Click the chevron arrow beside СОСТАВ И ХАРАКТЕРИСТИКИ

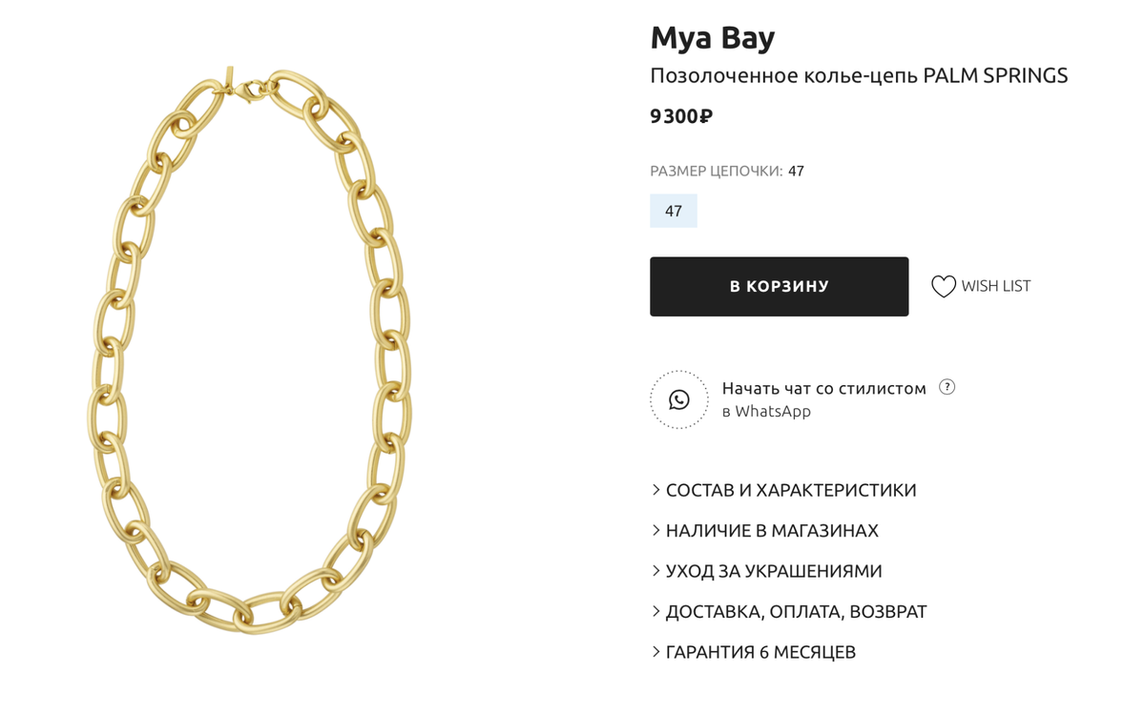pyautogui.click(x=656, y=490)
